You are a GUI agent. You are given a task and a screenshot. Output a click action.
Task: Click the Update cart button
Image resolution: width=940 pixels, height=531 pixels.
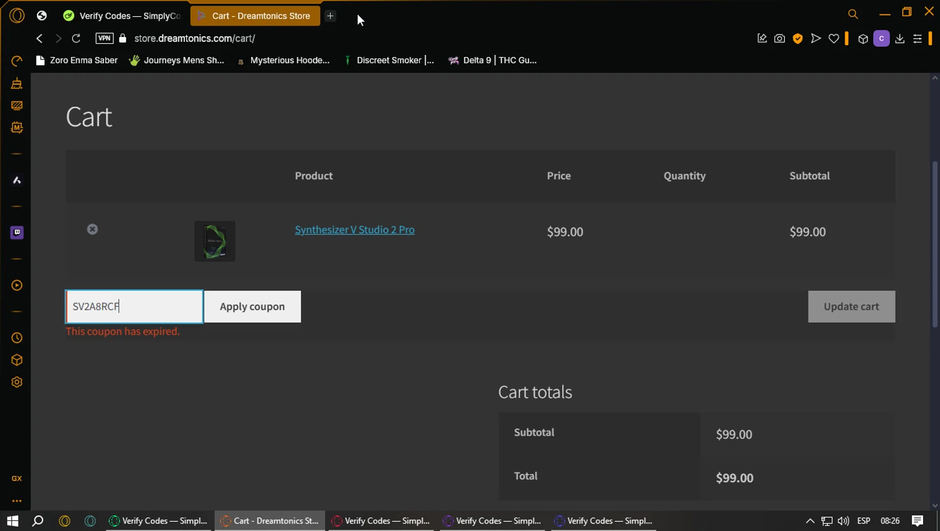852,307
